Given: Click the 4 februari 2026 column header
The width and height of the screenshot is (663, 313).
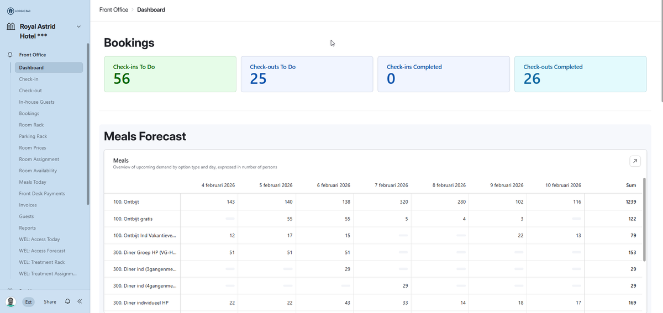Looking at the screenshot, I should 218,185.
